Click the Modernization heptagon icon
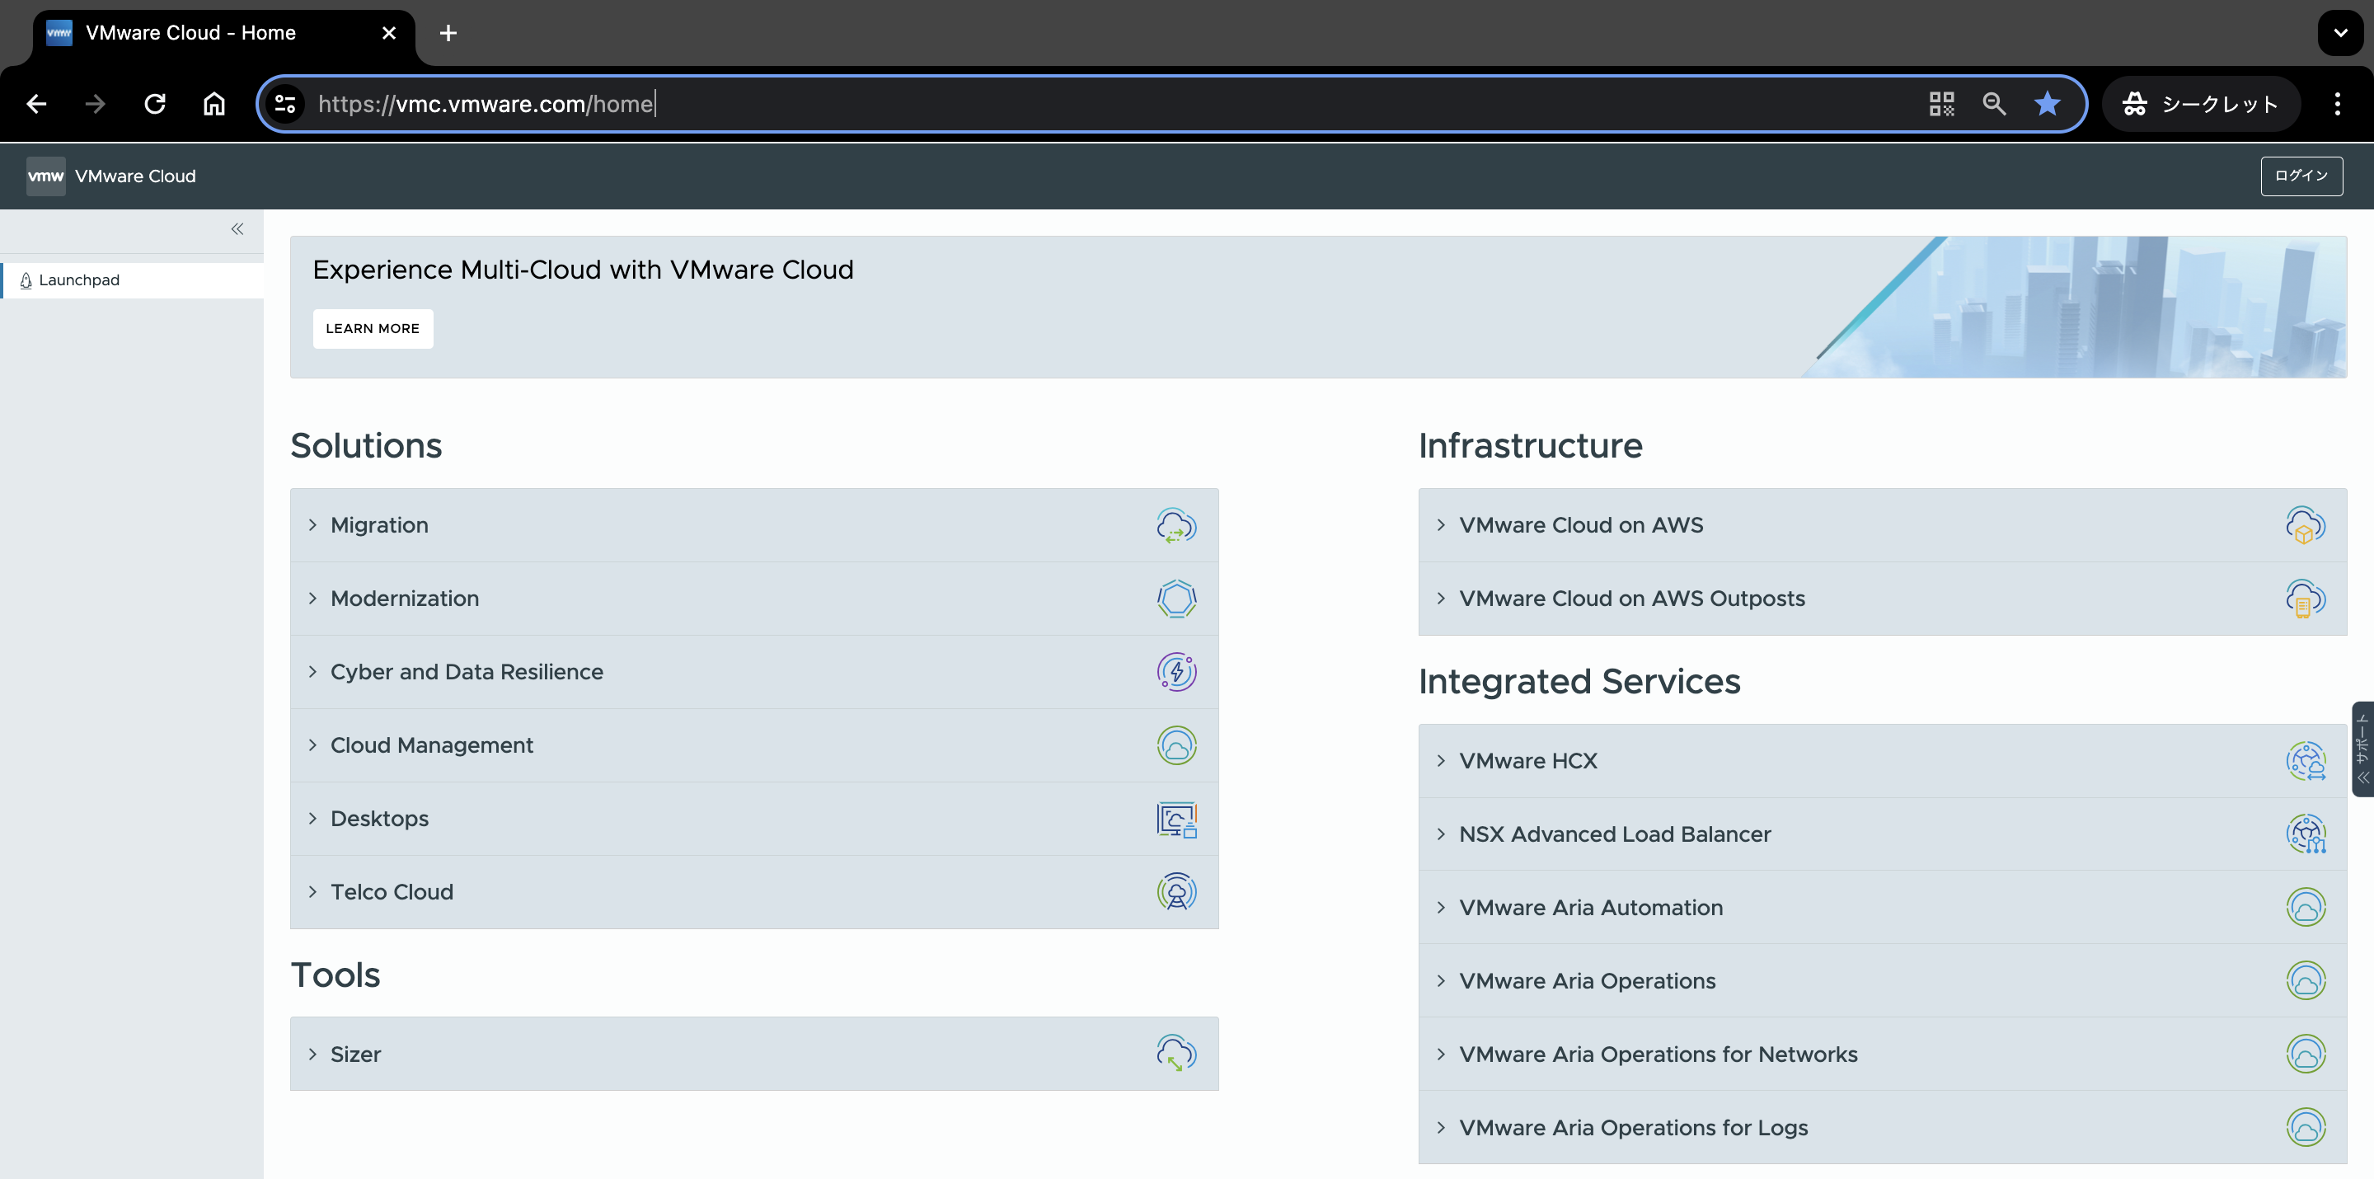The height and width of the screenshot is (1179, 2374). click(x=1176, y=599)
